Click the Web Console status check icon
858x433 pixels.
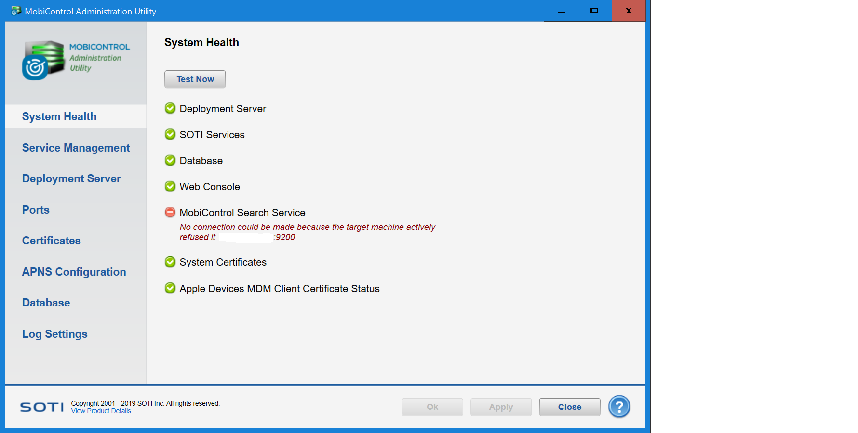click(170, 186)
